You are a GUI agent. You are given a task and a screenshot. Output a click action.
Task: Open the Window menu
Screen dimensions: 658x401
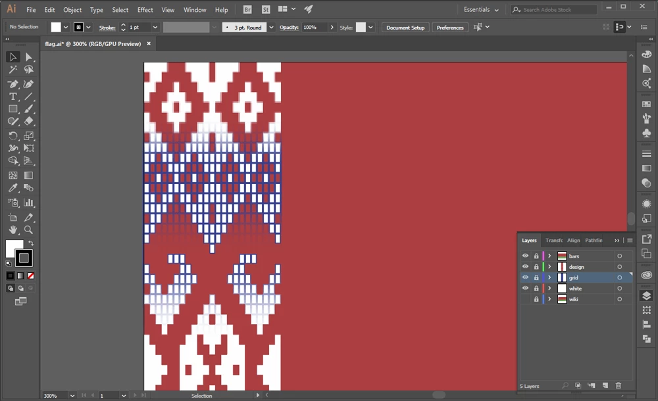coord(195,10)
